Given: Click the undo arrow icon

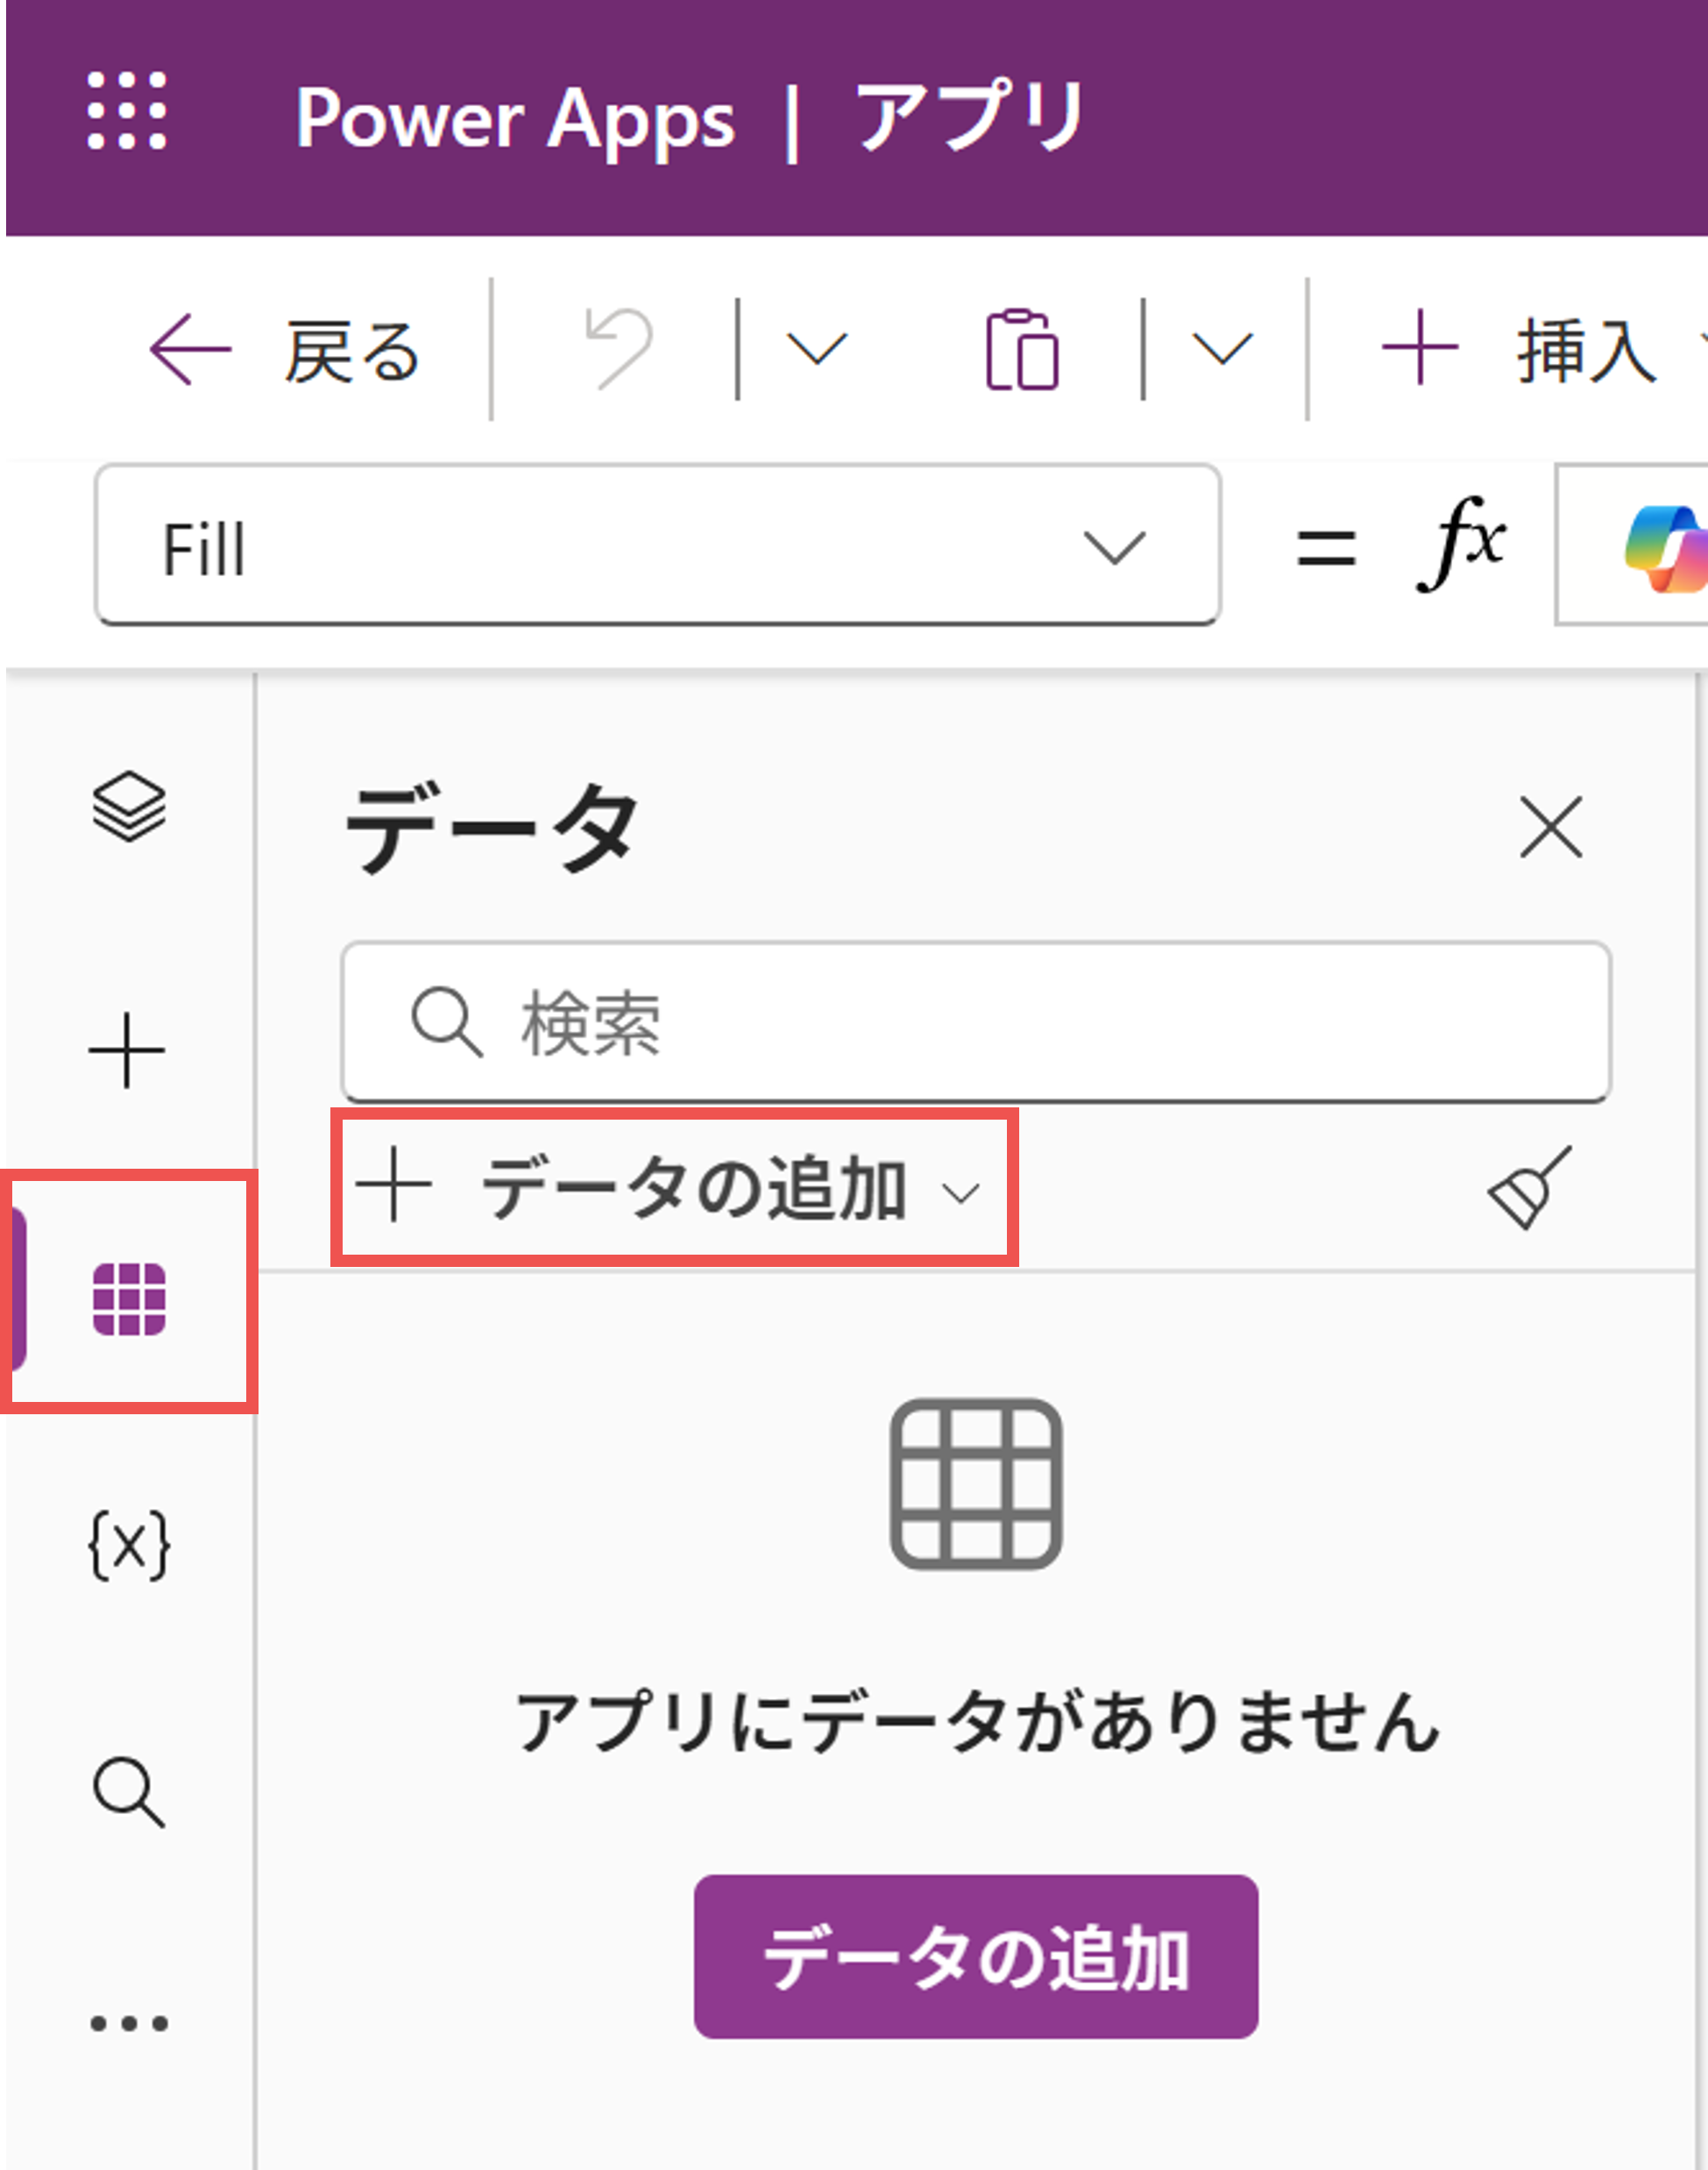Looking at the screenshot, I should (x=620, y=348).
